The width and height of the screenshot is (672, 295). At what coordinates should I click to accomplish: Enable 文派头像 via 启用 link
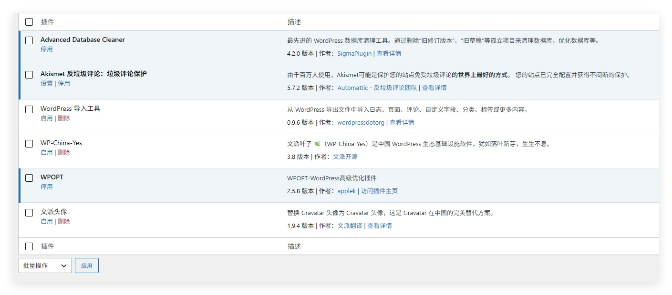(47, 221)
